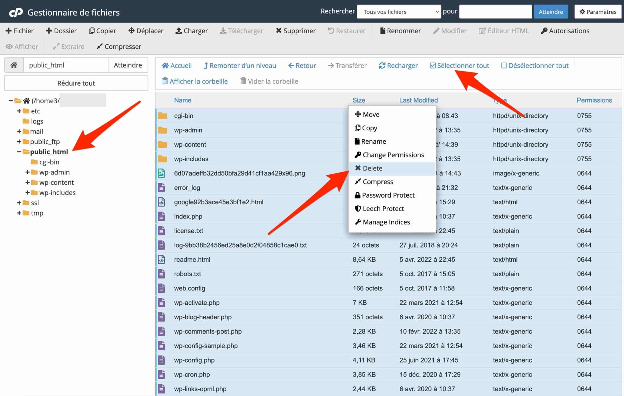Expand wp-content in the folder tree
The width and height of the screenshot is (624, 396).
click(x=27, y=182)
